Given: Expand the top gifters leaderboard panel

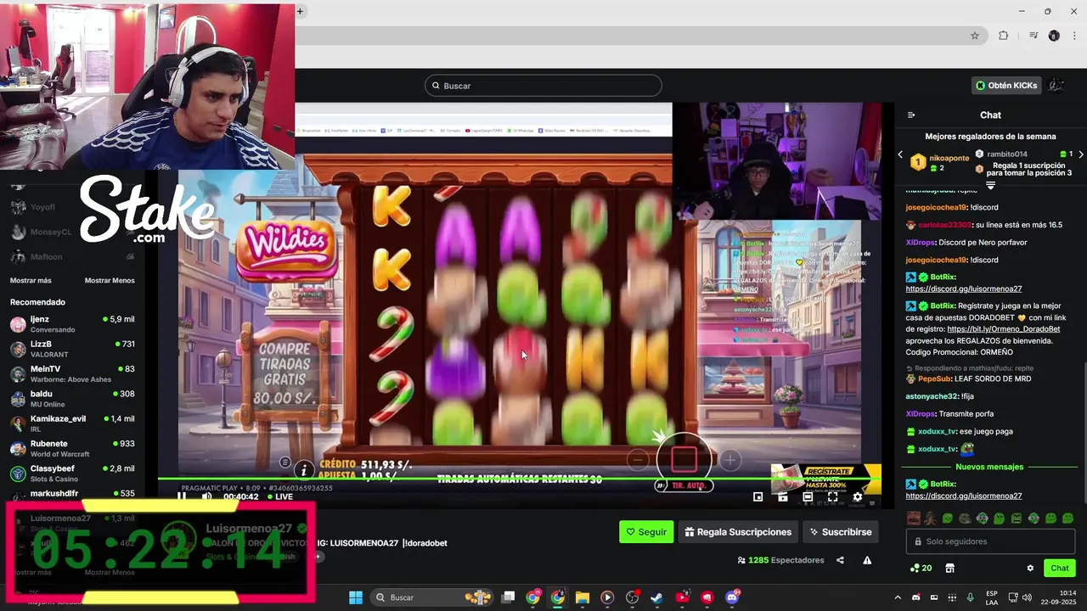Looking at the screenshot, I should click(990, 185).
